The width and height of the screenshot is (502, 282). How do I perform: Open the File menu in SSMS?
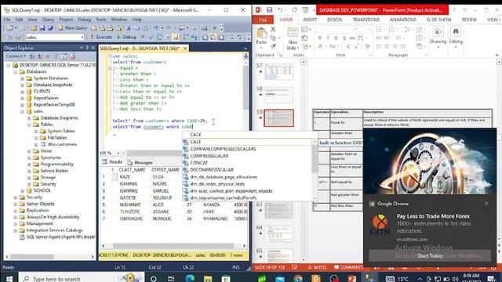pyautogui.click(x=7, y=20)
